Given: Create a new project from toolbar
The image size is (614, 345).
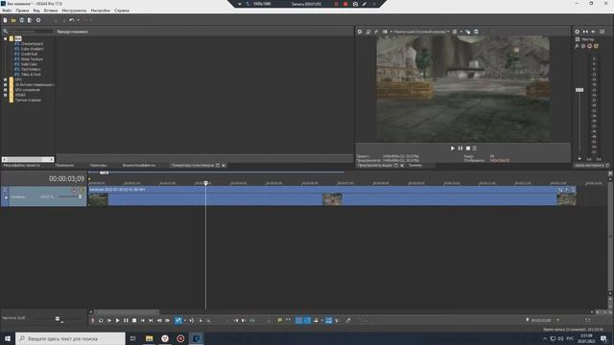Looking at the screenshot, I should (5, 20).
